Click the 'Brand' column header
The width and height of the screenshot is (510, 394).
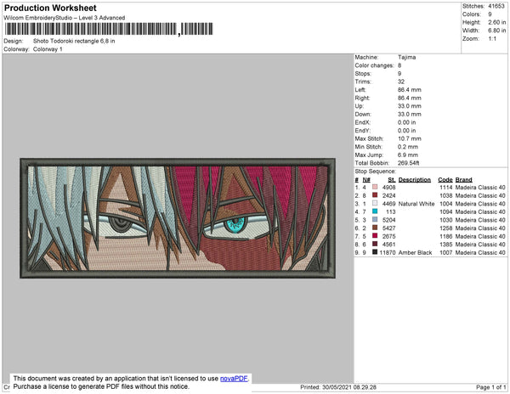pyautogui.click(x=463, y=180)
